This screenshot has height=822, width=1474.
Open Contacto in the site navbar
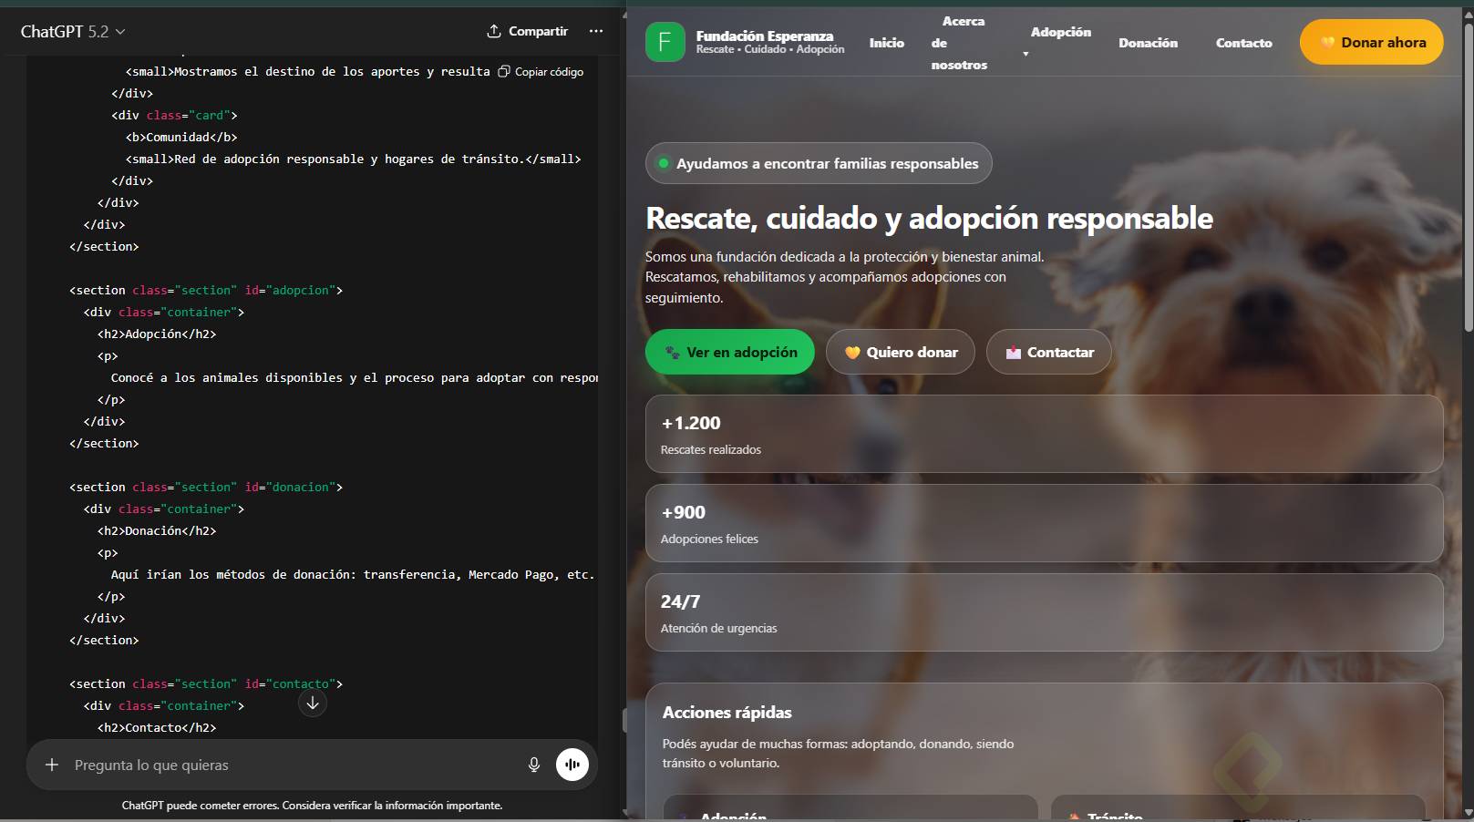1243,43
